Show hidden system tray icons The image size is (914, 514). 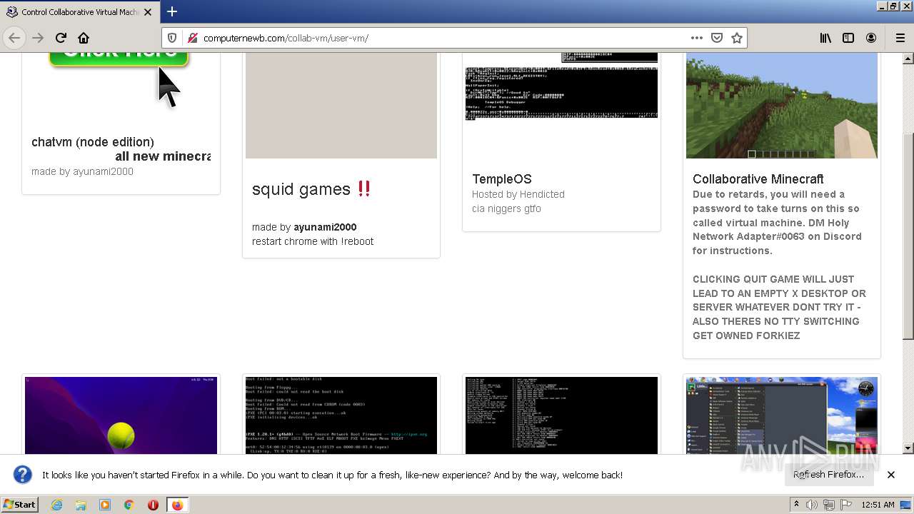[x=797, y=505]
